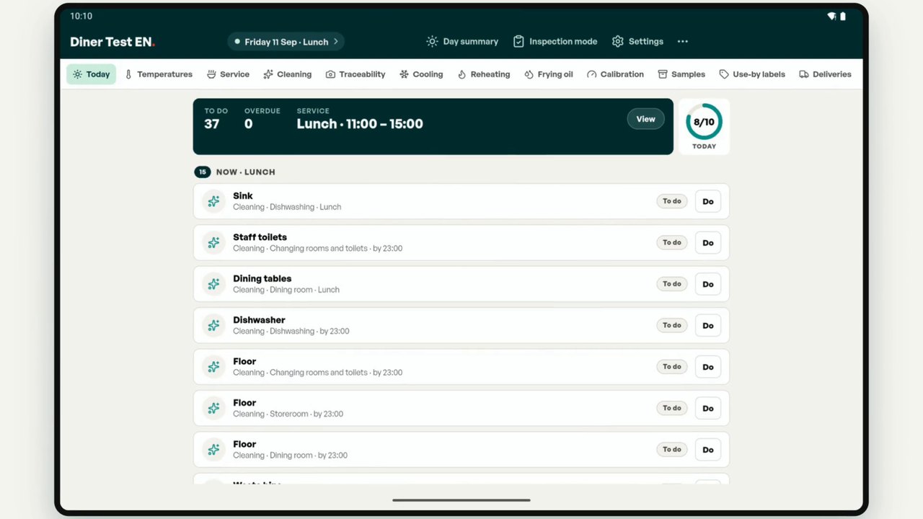
Task: Click 'Cleaning · Dishwashing · Lunch' subtitle
Action: click(287, 207)
